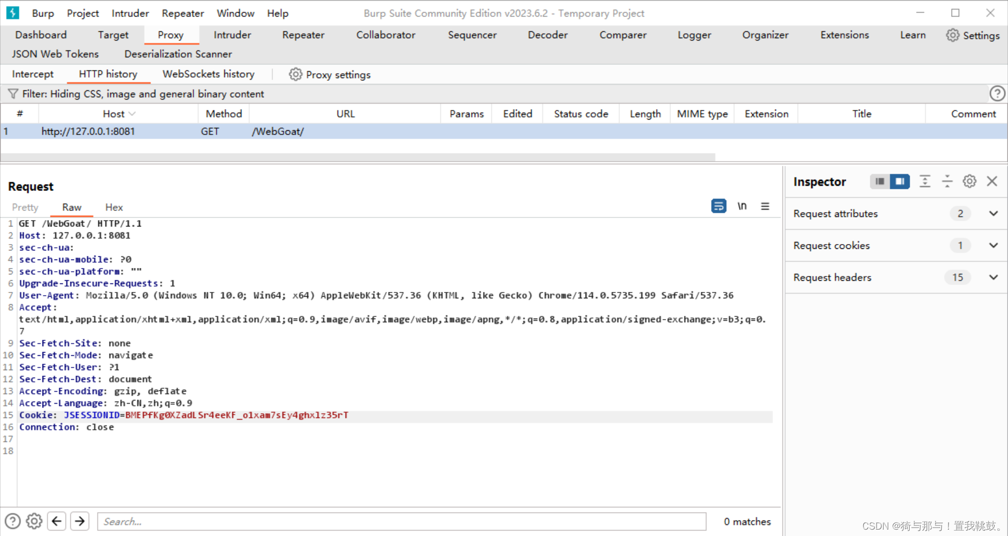Switch to the Target tab

113,35
